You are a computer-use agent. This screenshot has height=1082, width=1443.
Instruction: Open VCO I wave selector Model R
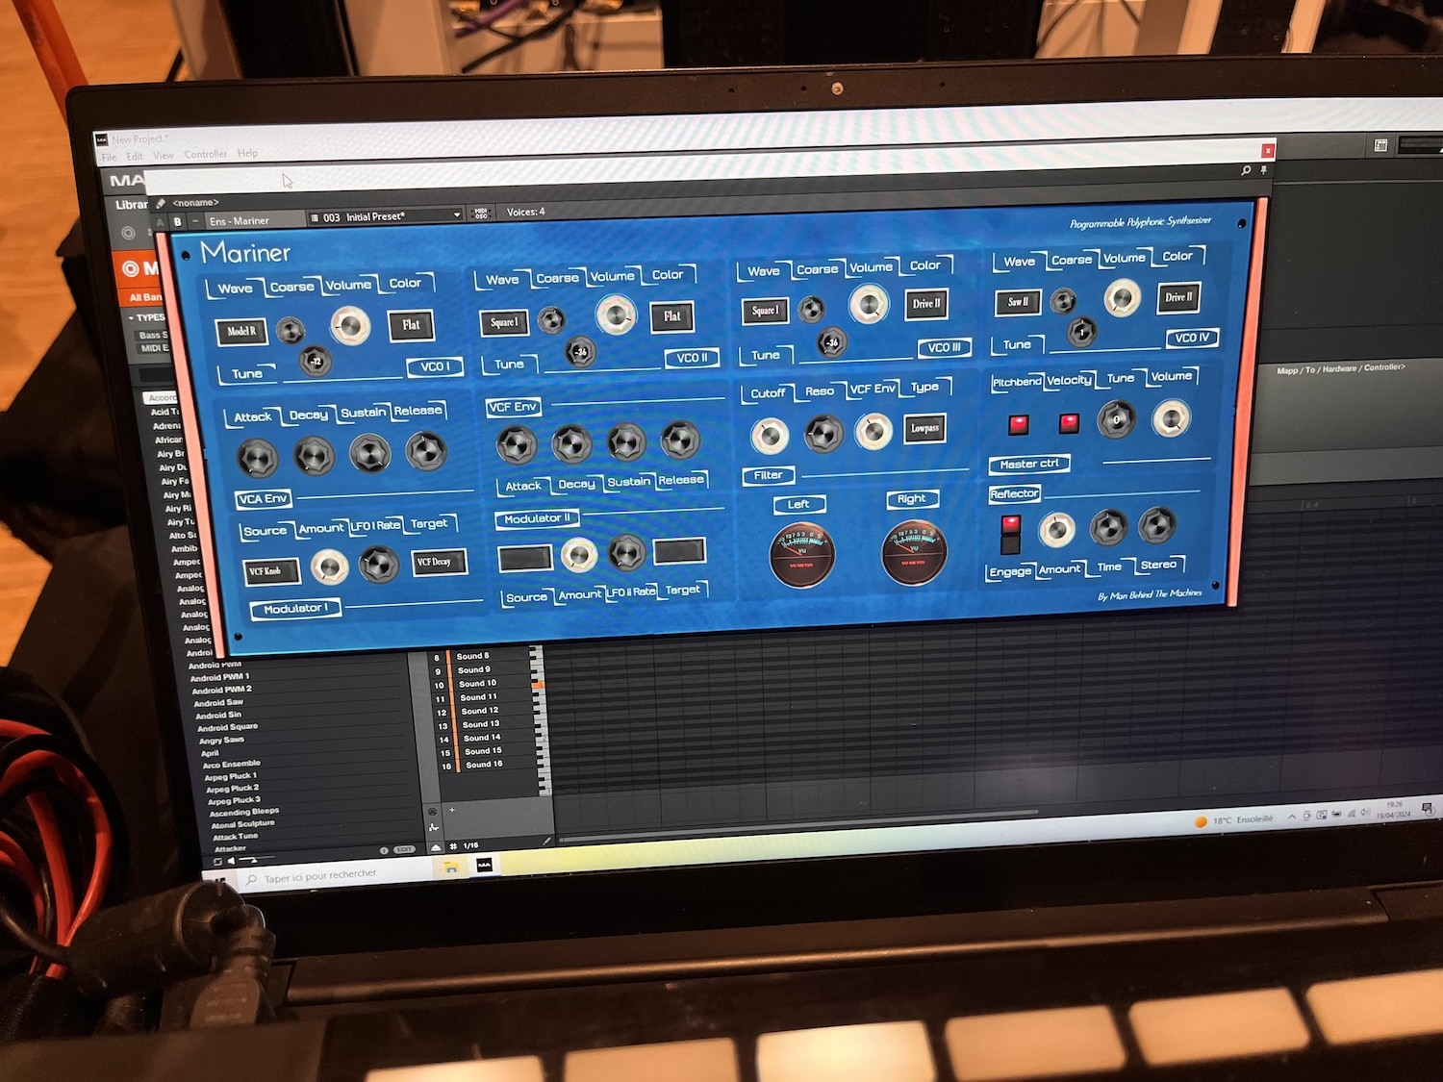coord(240,331)
